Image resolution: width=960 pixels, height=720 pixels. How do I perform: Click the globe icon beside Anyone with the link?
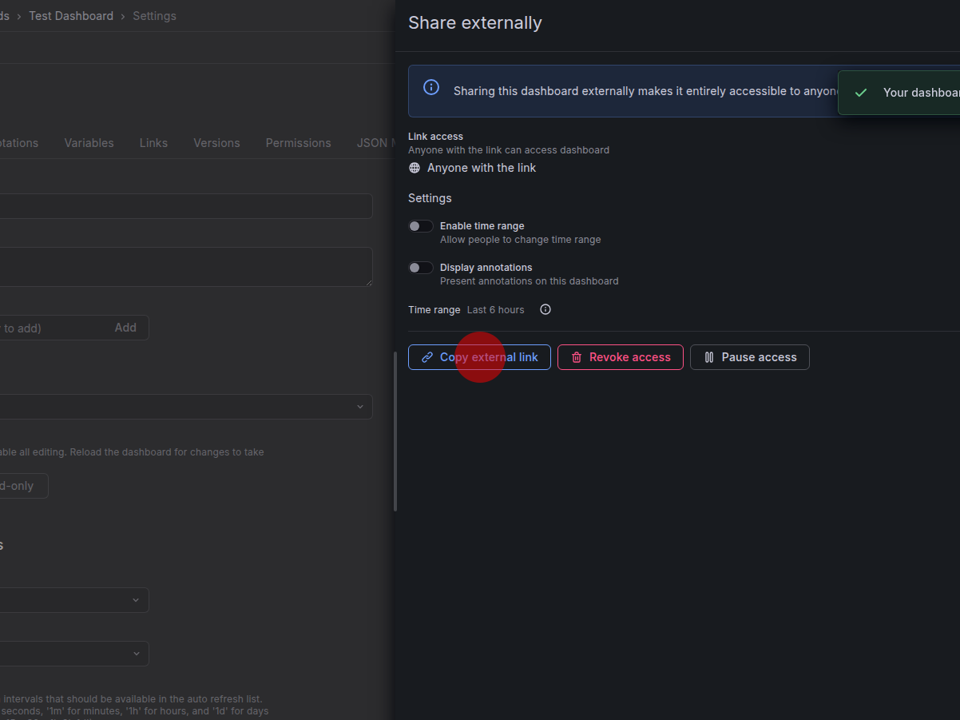[x=415, y=168]
